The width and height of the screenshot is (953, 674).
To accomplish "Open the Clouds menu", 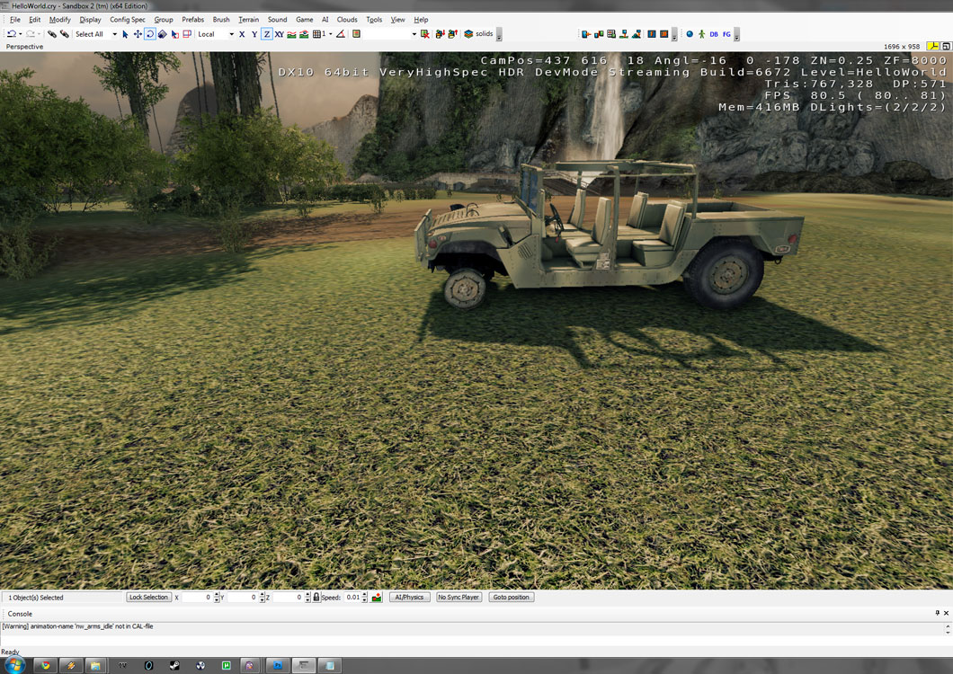I will (x=347, y=20).
